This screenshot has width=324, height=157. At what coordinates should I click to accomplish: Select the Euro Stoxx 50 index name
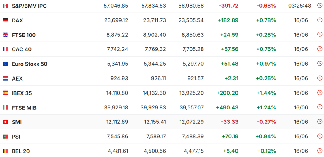30,64
